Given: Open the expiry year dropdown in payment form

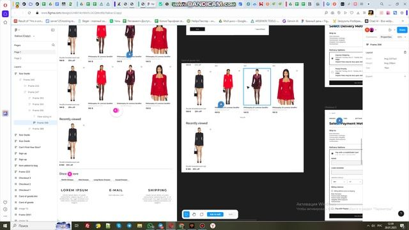Looking at the screenshot, I should coord(355,181).
